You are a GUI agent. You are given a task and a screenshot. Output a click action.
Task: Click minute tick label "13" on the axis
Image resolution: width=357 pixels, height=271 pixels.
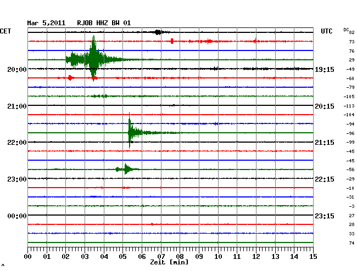(x=275, y=257)
